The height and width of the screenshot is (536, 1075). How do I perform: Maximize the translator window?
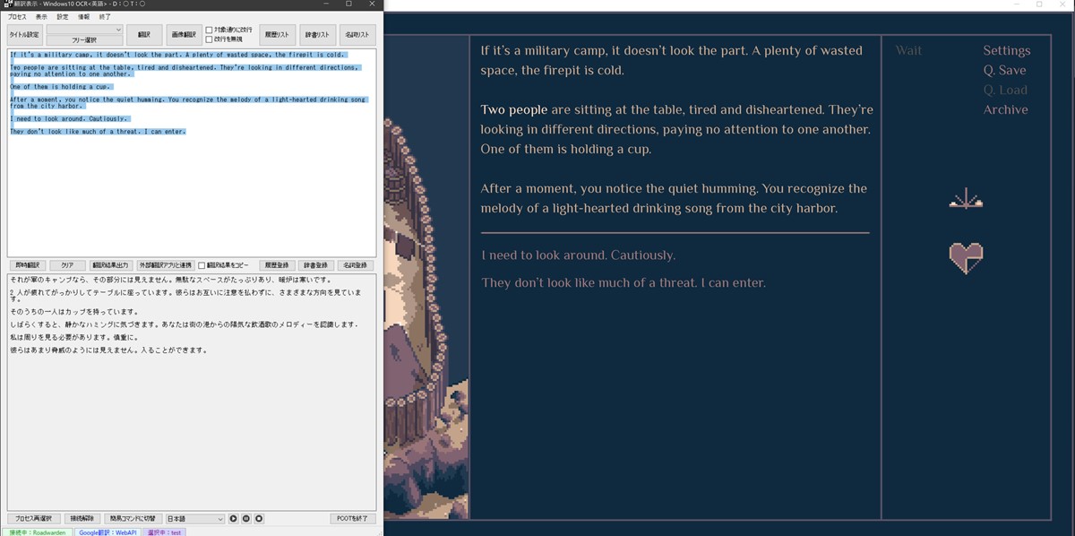pyautogui.click(x=348, y=4)
